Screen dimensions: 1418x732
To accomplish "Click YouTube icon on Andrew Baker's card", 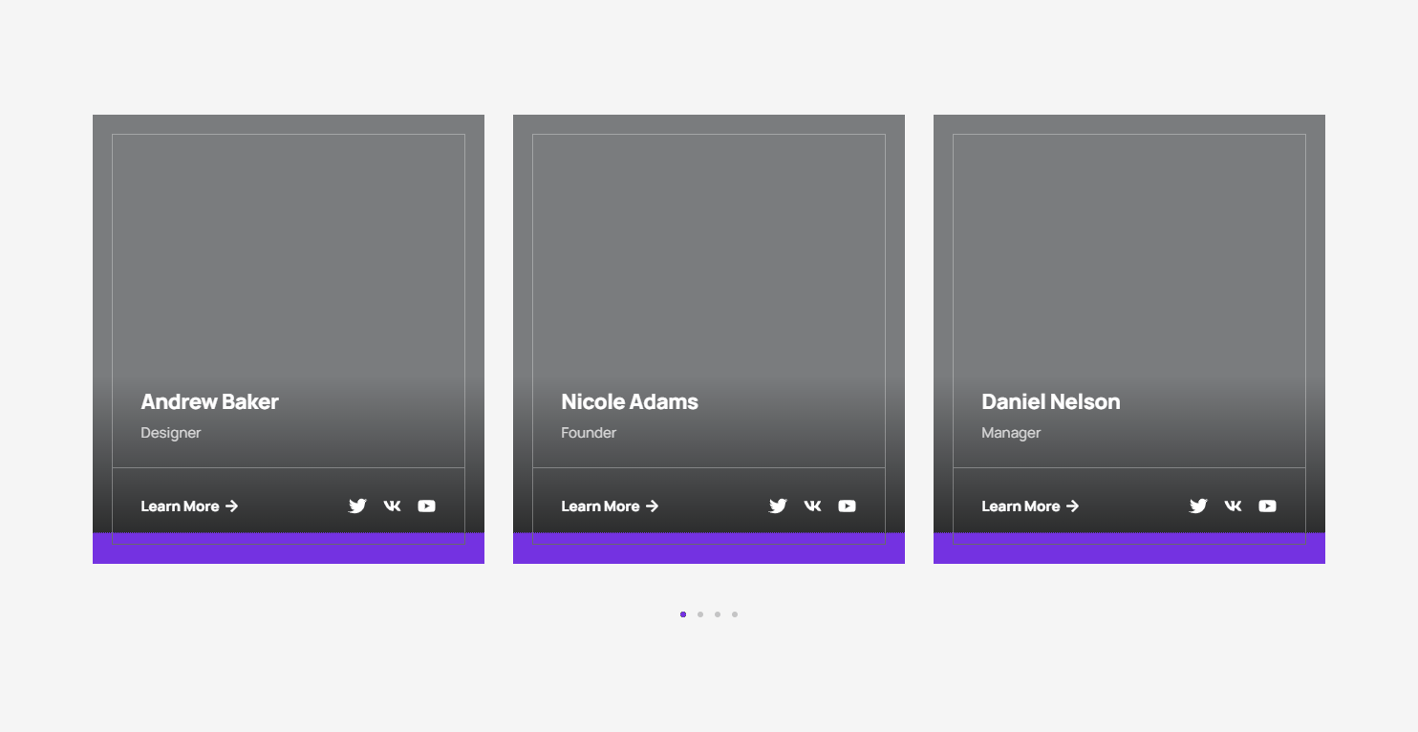I will [426, 506].
